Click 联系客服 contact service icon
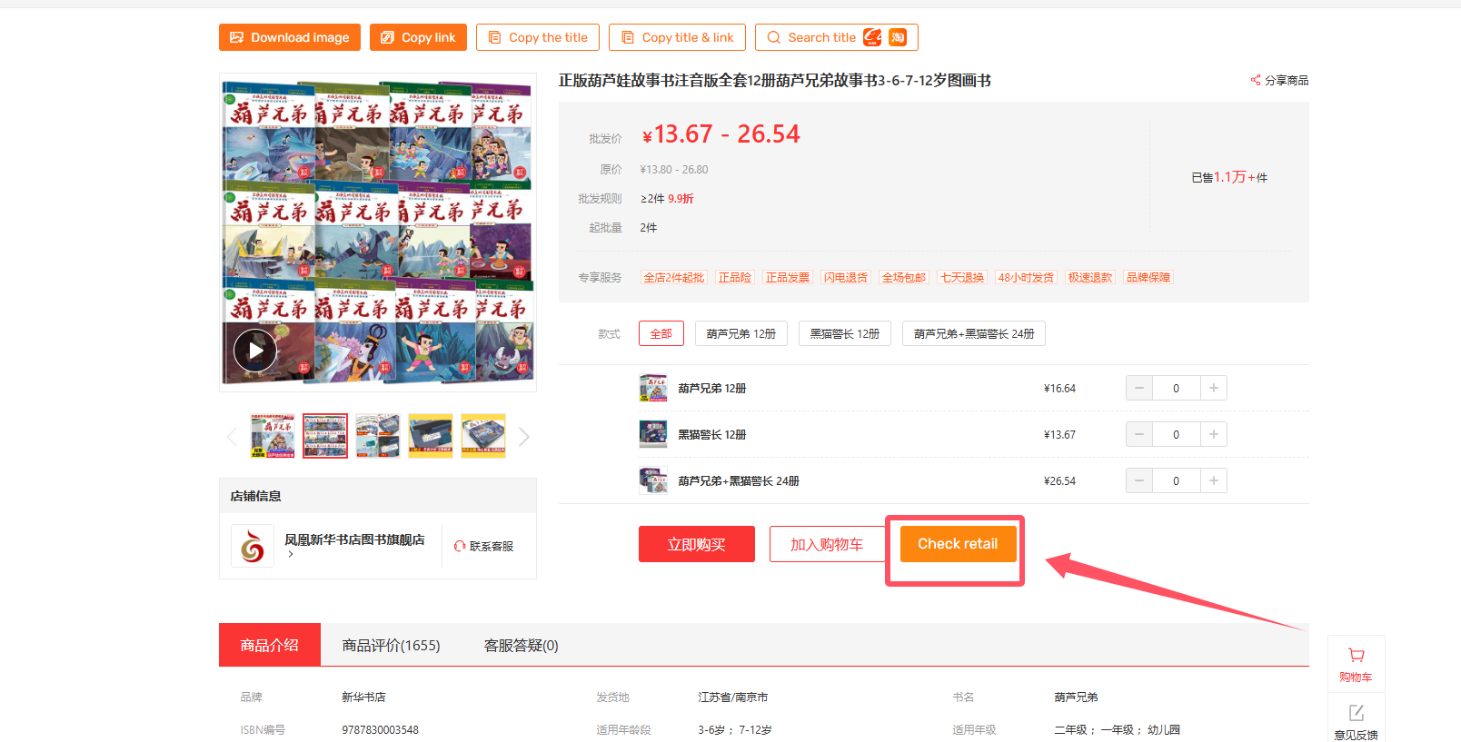Image resolution: width=1461 pixels, height=742 pixels. pos(460,546)
